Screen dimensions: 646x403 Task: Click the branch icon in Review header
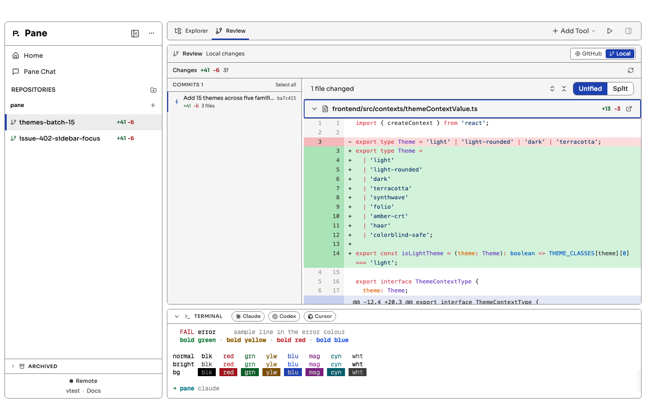click(176, 54)
